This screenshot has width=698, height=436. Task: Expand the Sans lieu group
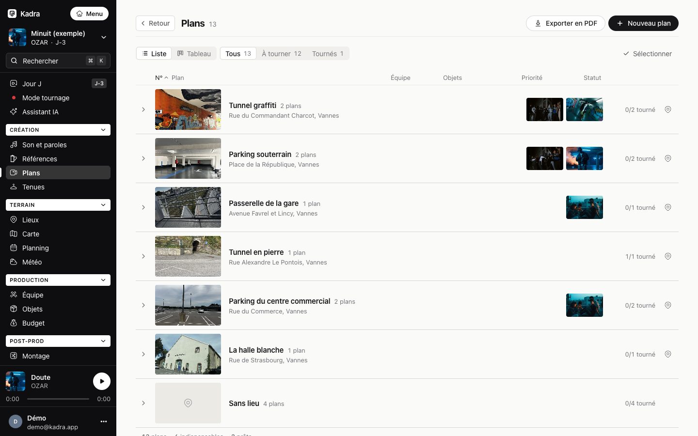143,403
